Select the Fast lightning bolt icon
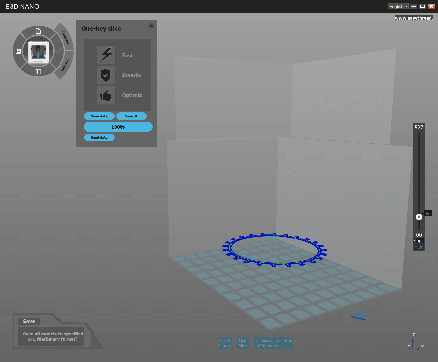This screenshot has height=362, width=438. point(106,55)
